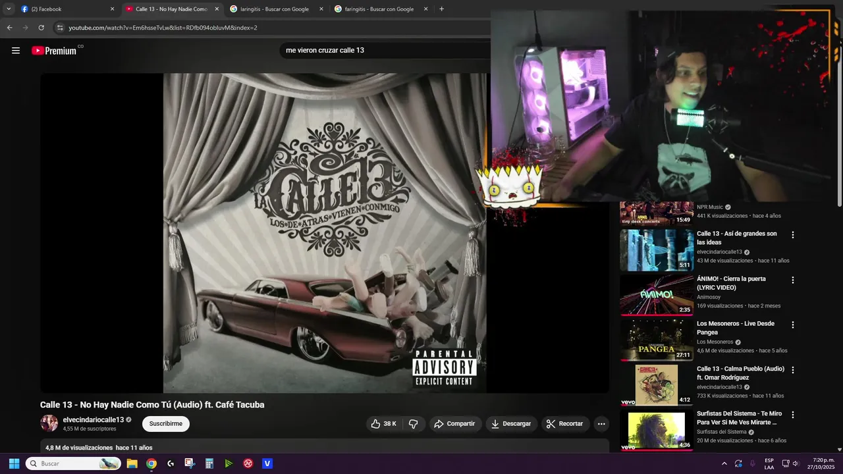Open the ÁNIMO! lyric video thumbnail
The width and height of the screenshot is (843, 474).
[657, 295]
